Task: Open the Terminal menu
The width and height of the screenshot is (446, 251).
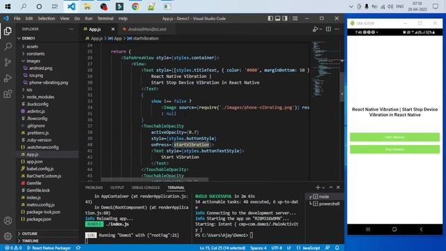Action: pyautogui.click(x=105, y=19)
